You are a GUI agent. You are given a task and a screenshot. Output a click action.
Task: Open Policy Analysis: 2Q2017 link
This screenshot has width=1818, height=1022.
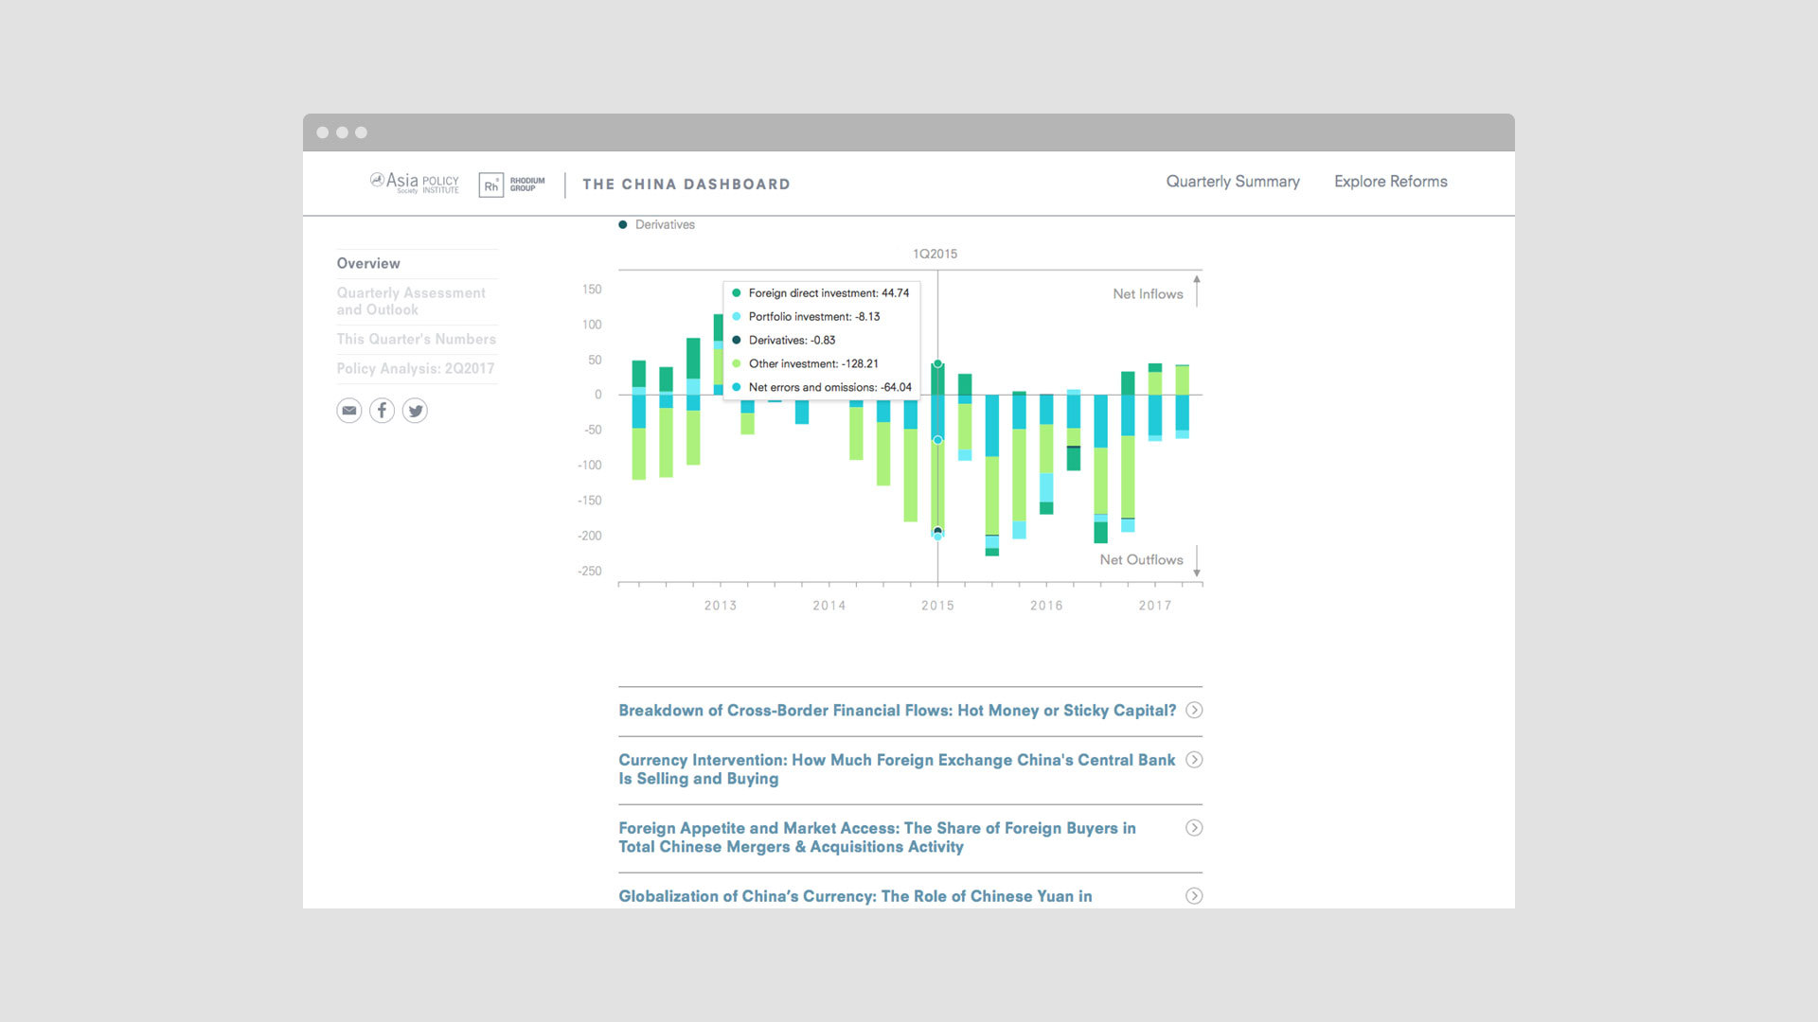415,369
